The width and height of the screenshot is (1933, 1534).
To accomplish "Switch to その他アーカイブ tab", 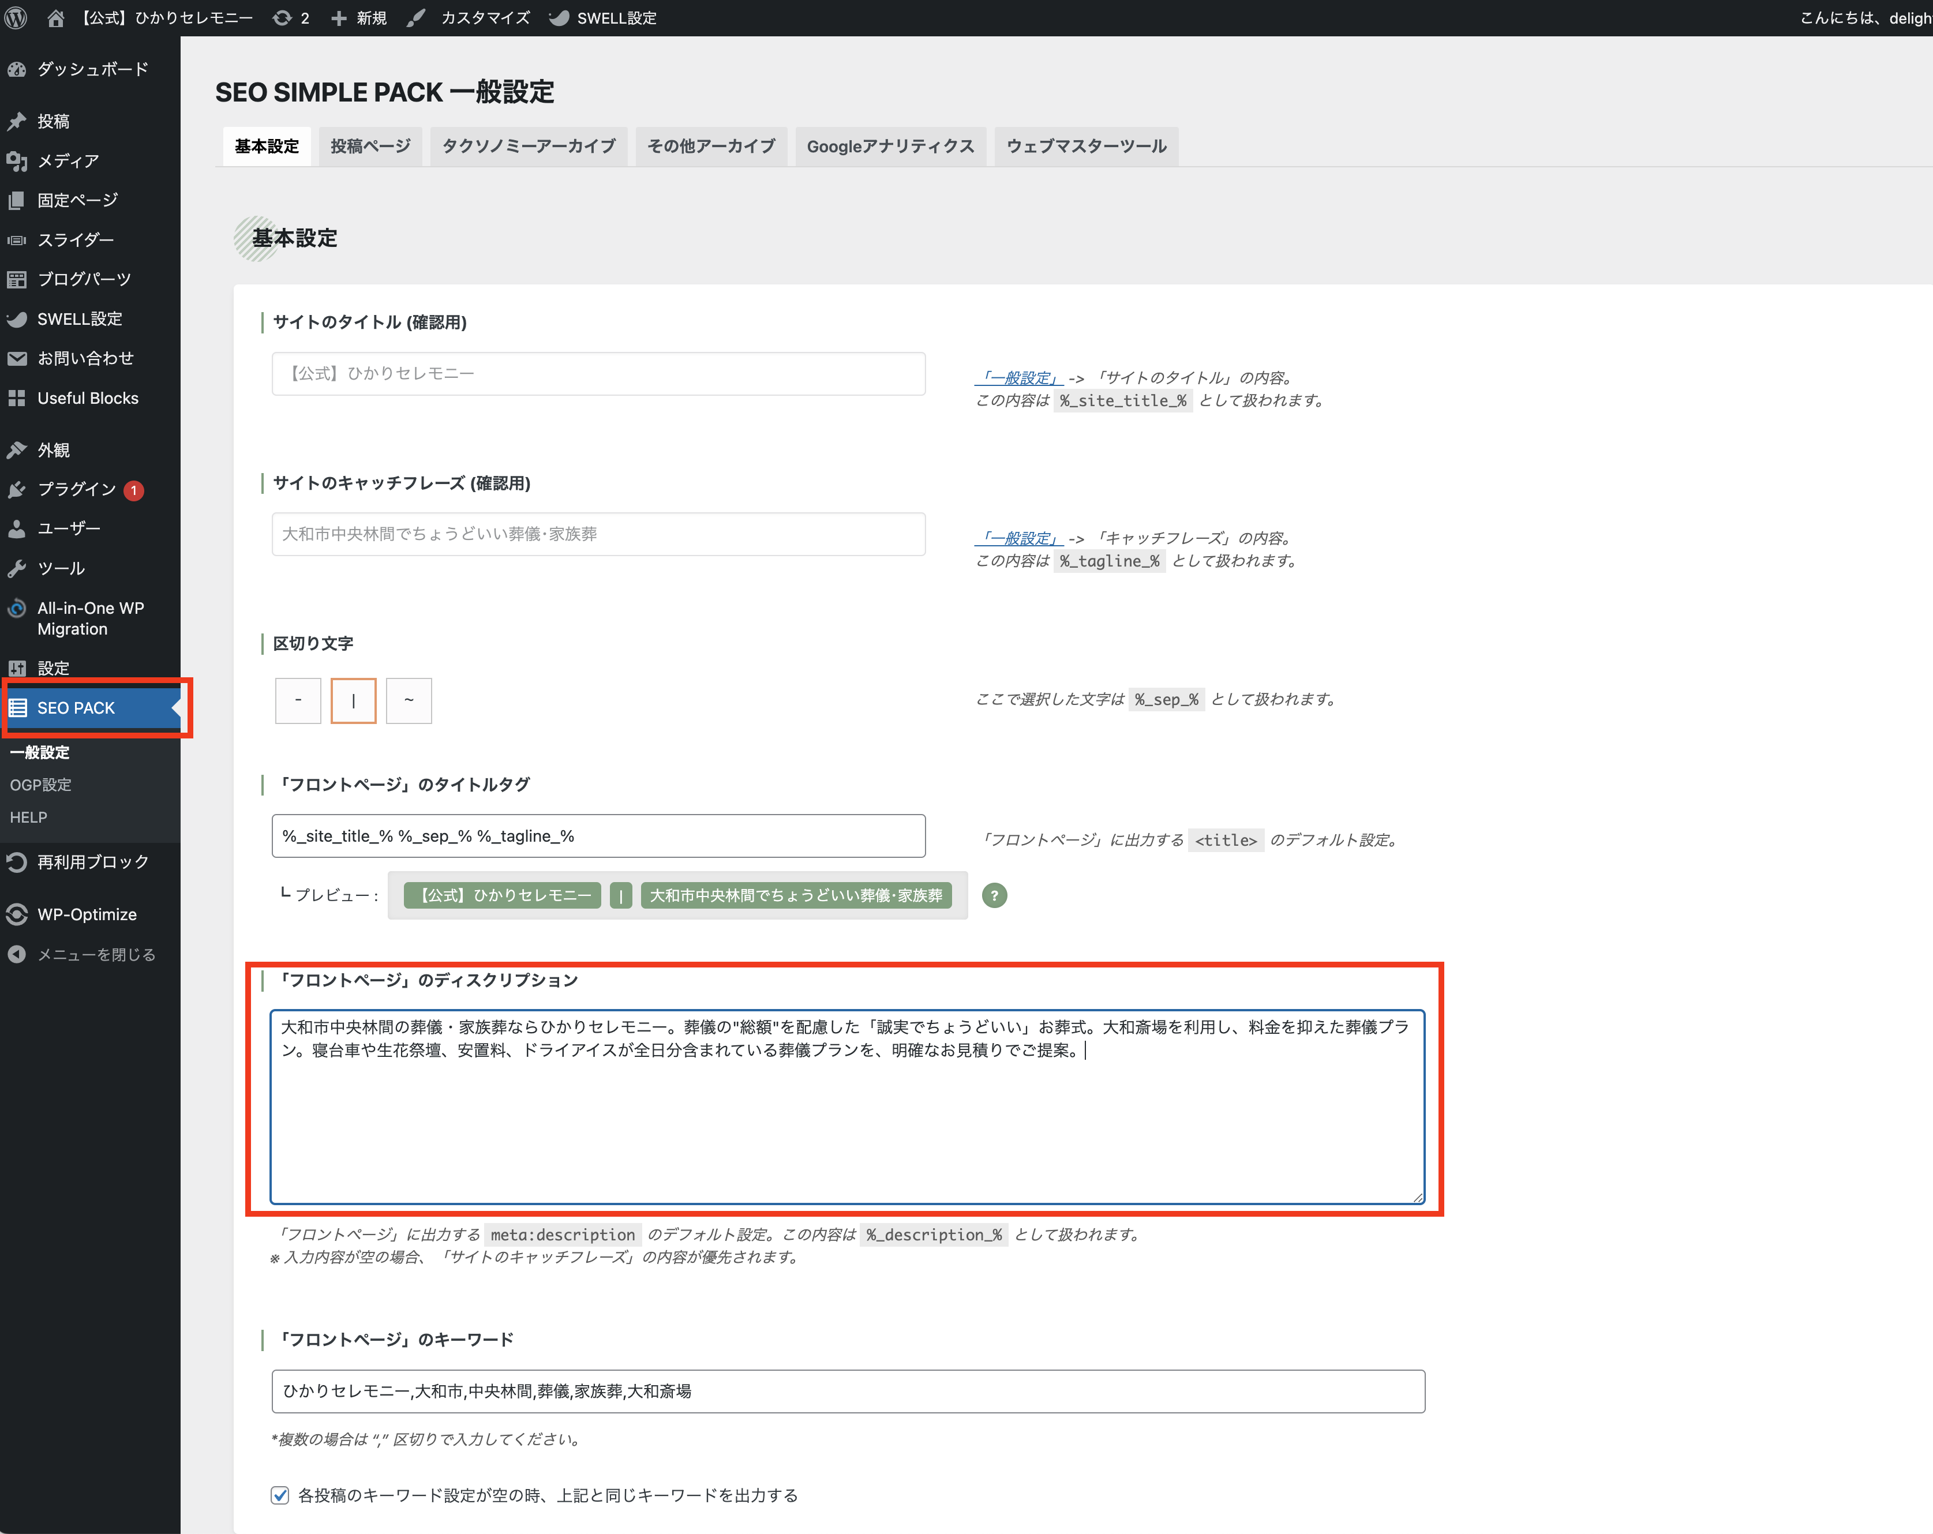I will [x=712, y=146].
